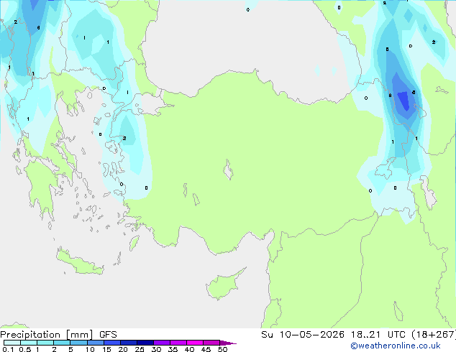Screen dimensions: 456x352
Task: Select the 1–2 mm cyan legend swatch
Action: (45, 343)
